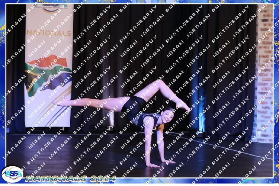Click the ASSA logo badge
This screenshot has width=279, height=186.
[12, 174]
